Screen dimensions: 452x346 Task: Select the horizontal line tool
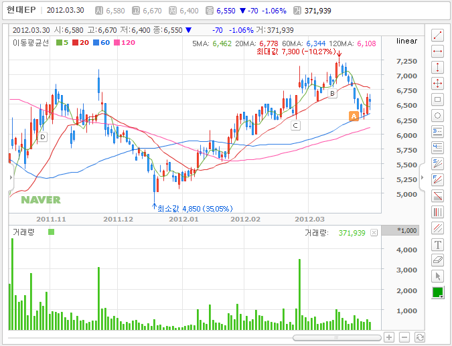(x=437, y=52)
